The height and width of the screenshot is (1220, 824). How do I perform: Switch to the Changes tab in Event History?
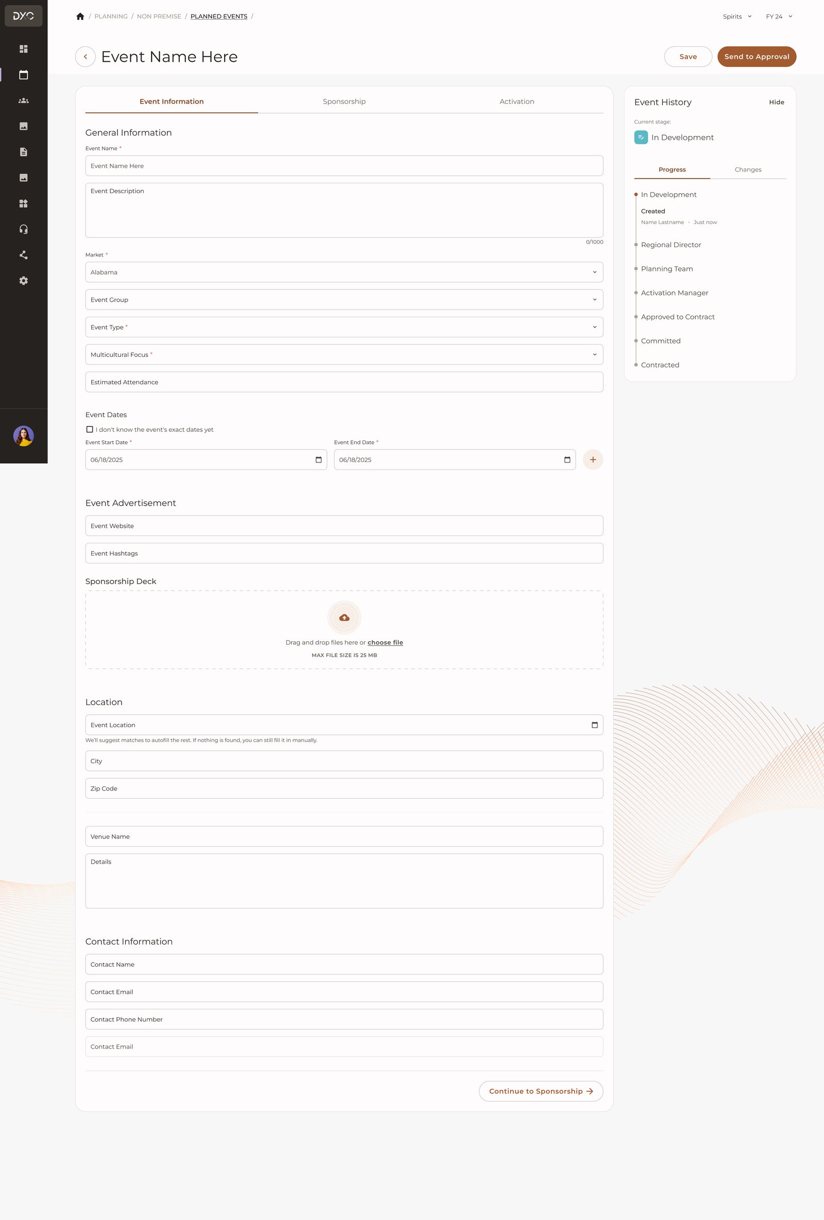(x=748, y=169)
